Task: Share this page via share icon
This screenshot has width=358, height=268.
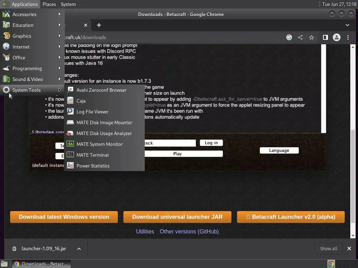Action: pyautogui.click(x=300, y=37)
